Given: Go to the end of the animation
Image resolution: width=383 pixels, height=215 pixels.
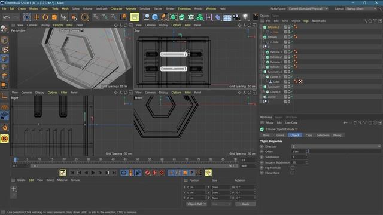Looking at the screenshot, I should tap(114, 173).
